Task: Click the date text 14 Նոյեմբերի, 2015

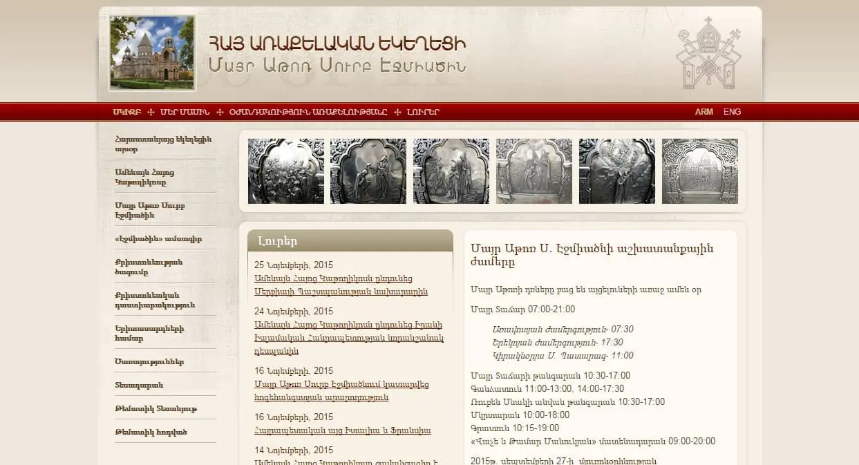Action: pyautogui.click(x=294, y=450)
